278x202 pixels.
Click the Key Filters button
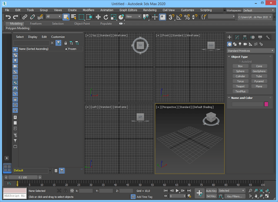click(x=235, y=196)
